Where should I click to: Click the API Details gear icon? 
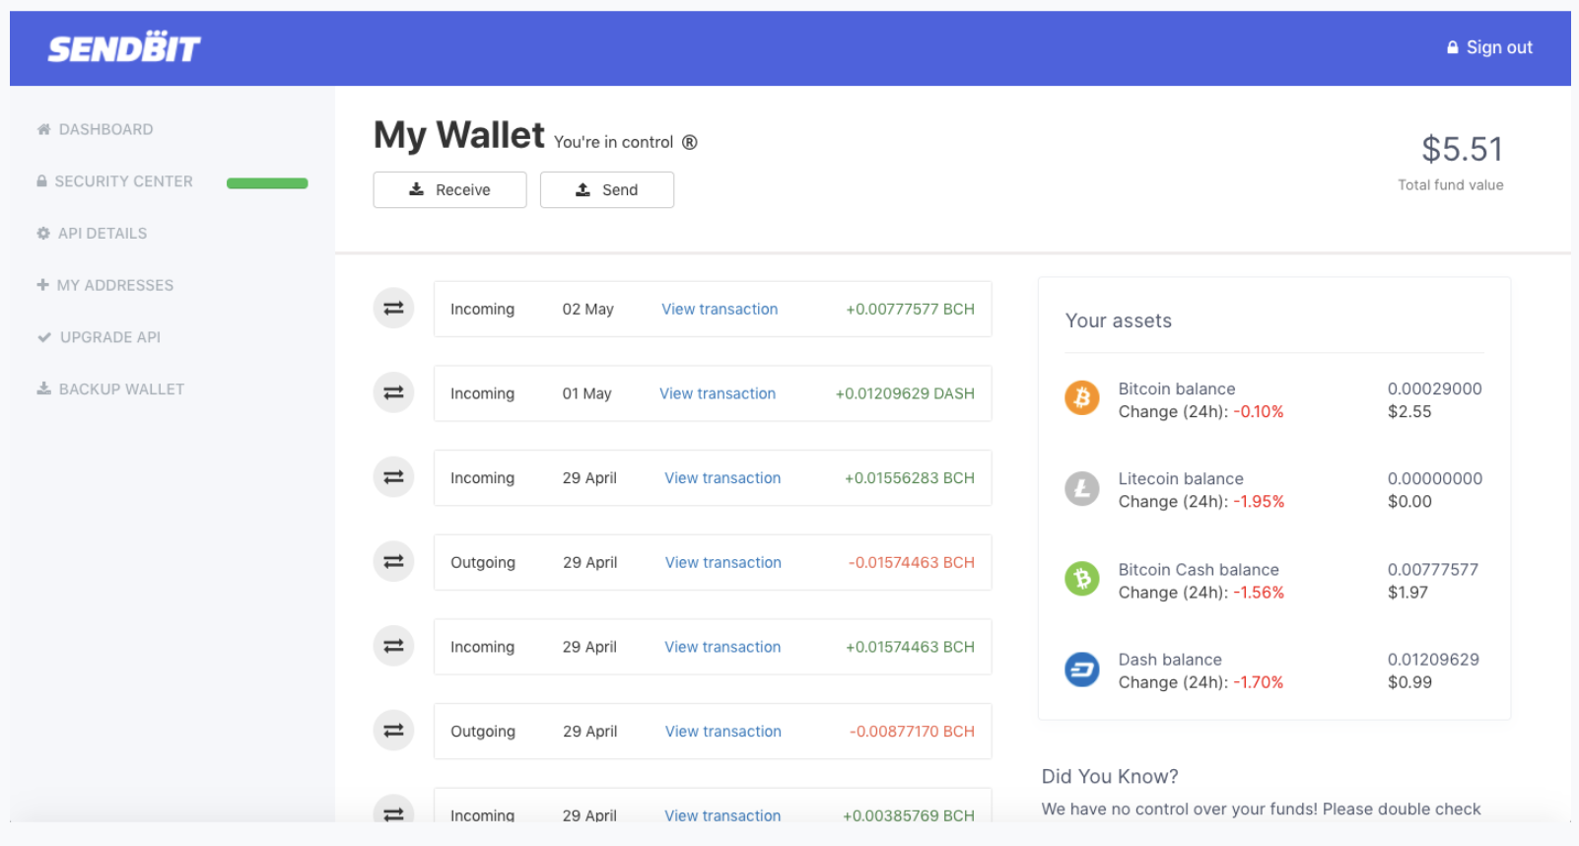pos(43,234)
